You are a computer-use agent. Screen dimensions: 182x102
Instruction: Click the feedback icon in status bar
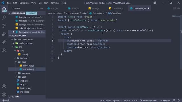tap(174, 101)
